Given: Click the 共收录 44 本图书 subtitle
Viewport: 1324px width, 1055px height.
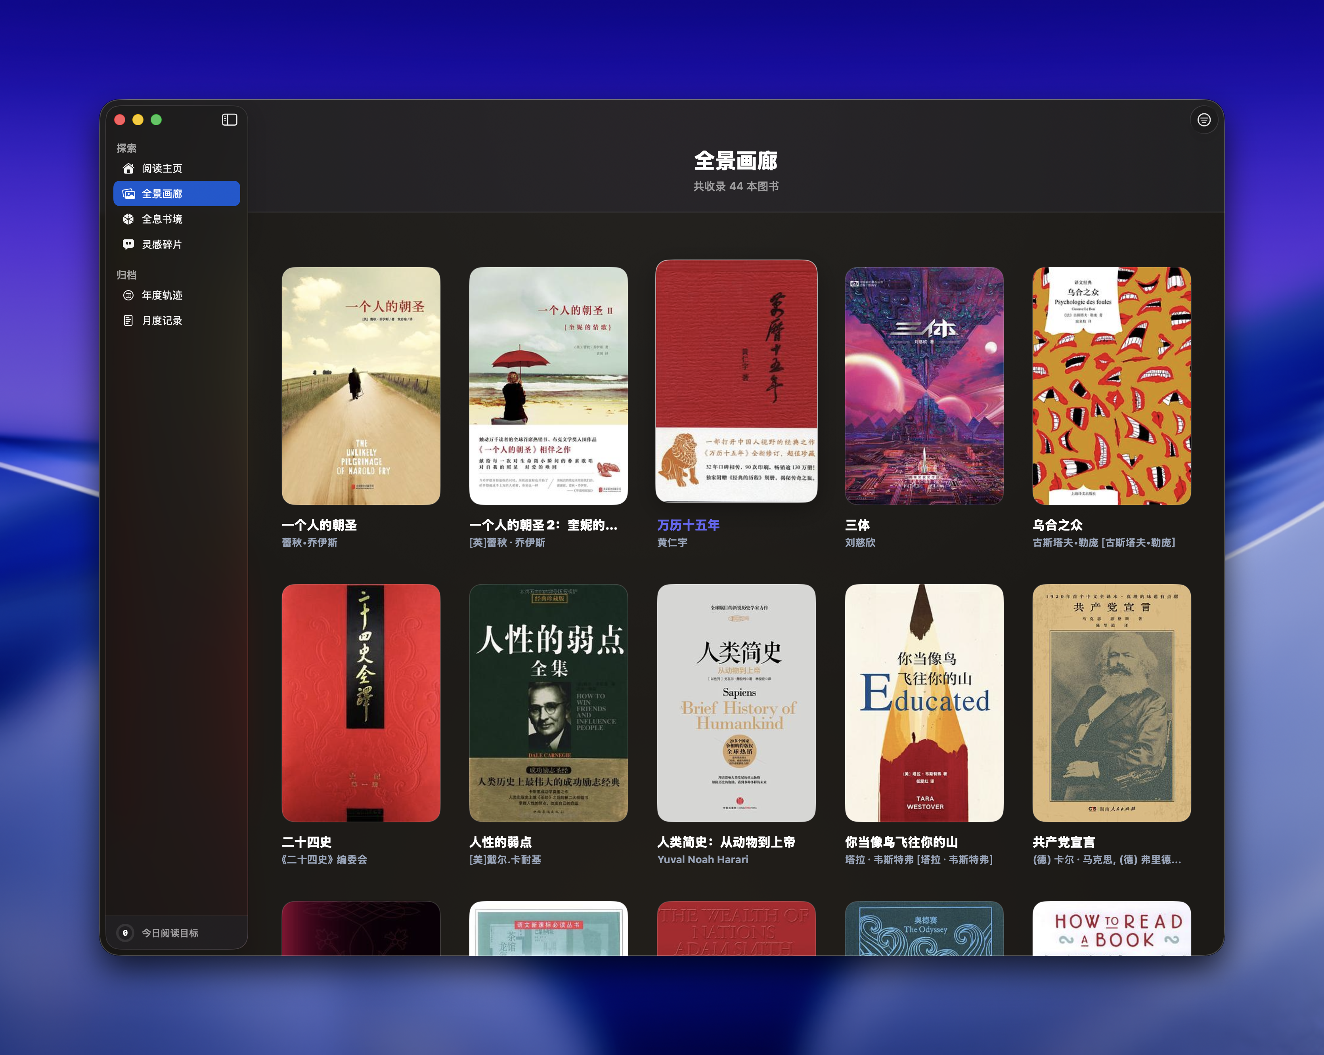Looking at the screenshot, I should [736, 187].
